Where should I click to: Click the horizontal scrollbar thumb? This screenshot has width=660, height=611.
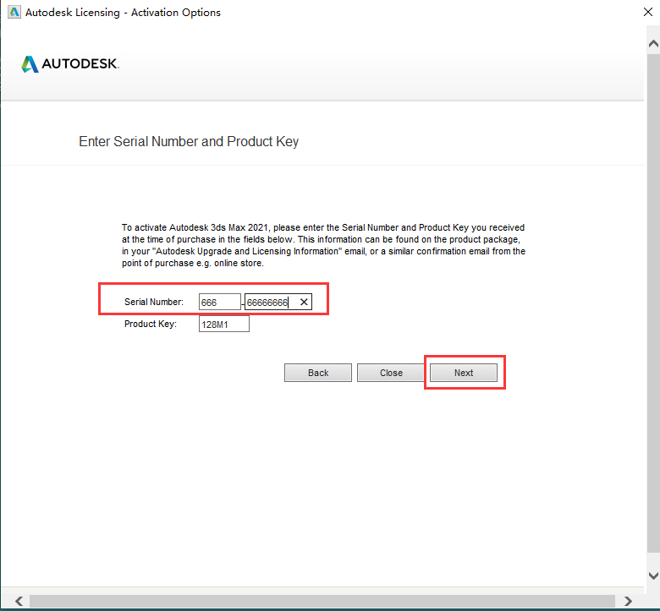click(x=322, y=601)
